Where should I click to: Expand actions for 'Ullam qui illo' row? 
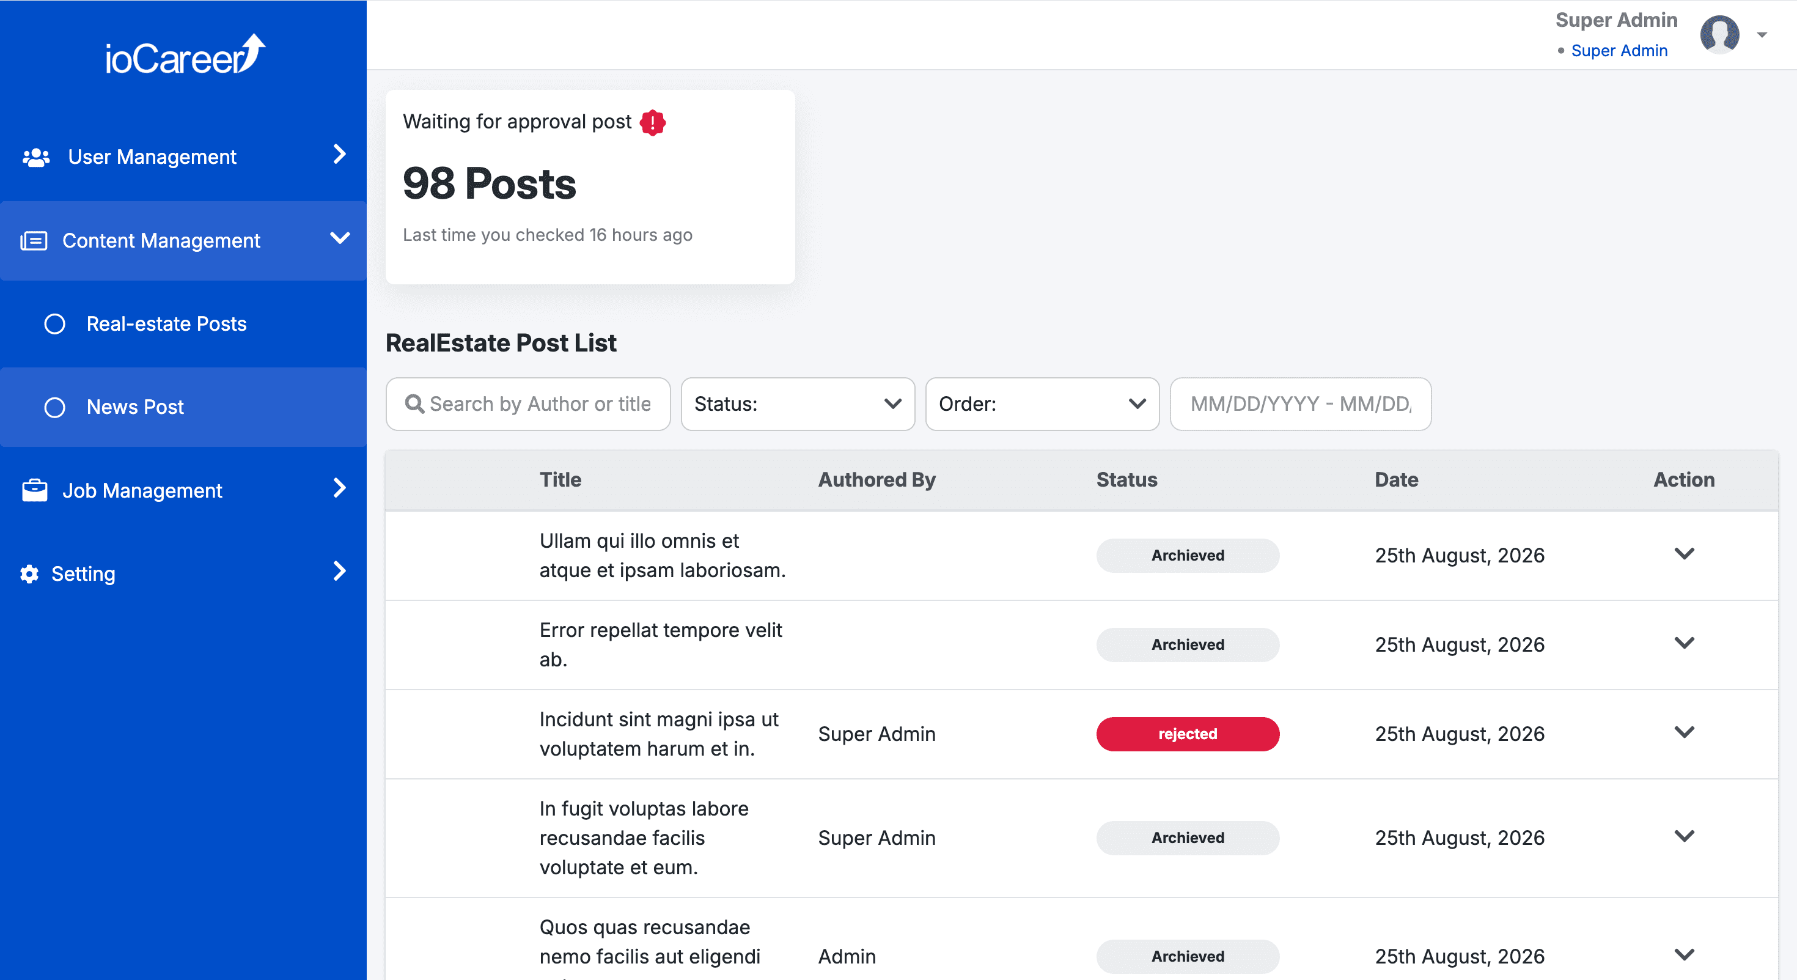[x=1684, y=554]
